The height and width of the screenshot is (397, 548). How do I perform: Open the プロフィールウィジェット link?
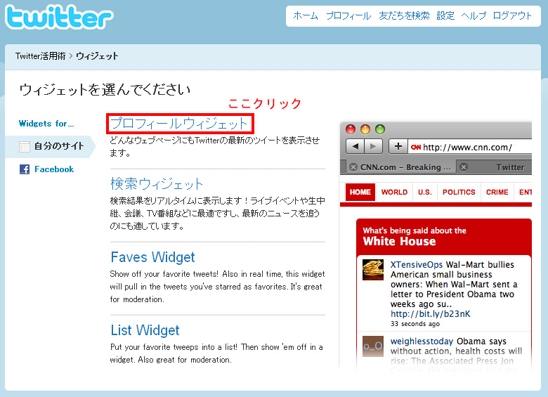(179, 124)
